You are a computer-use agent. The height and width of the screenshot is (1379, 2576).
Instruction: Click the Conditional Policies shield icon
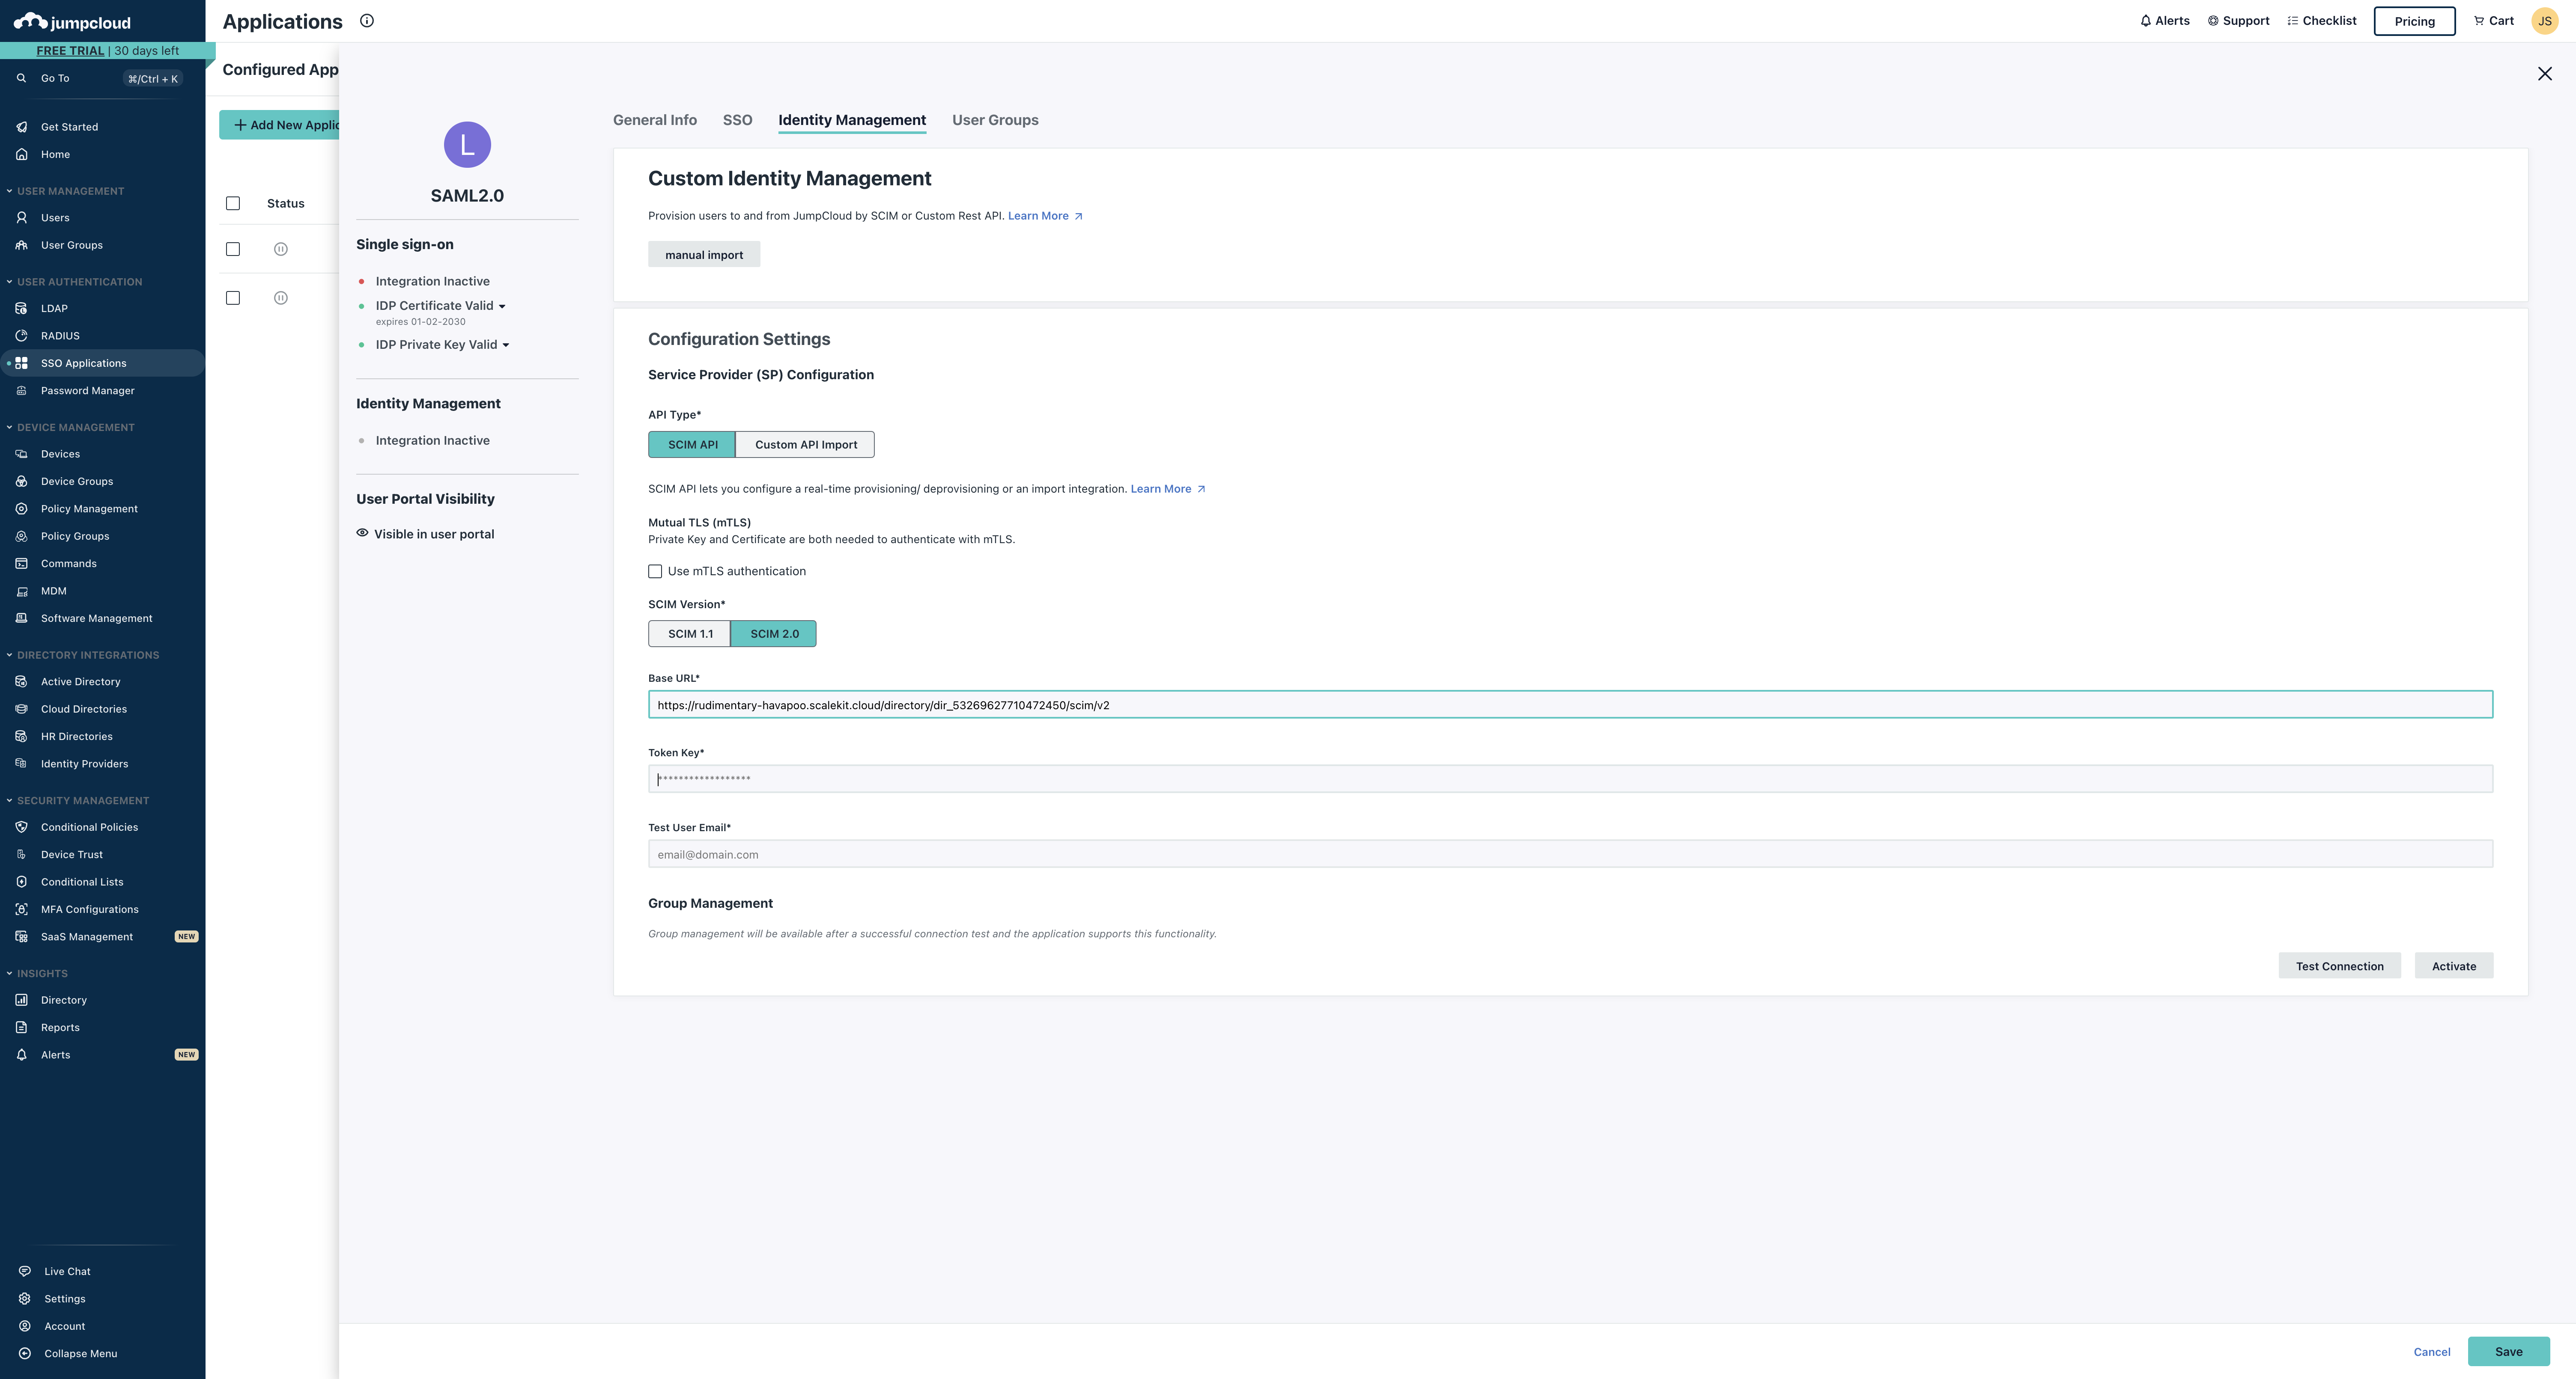tap(21, 827)
